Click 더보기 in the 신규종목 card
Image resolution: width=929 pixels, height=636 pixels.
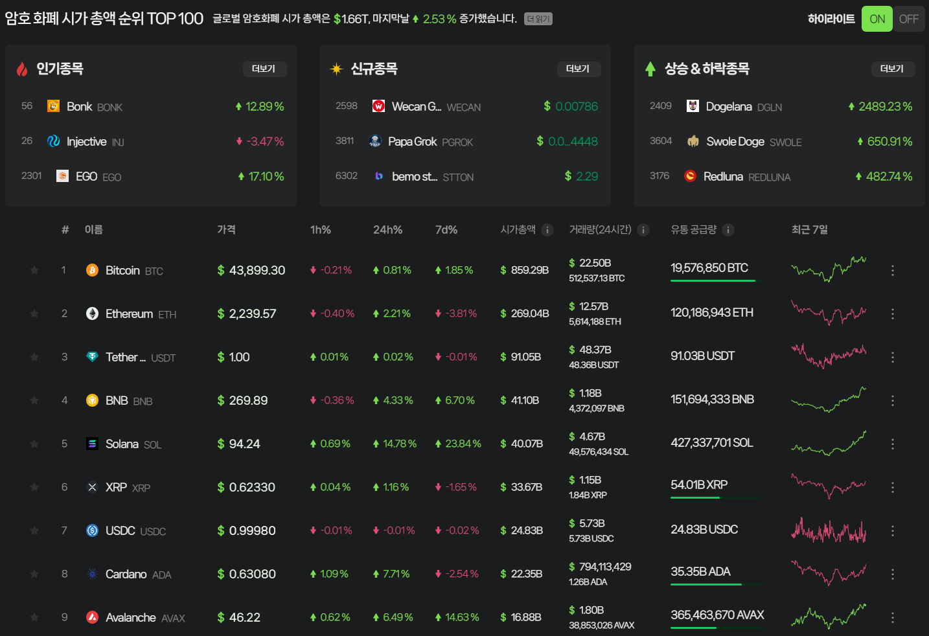pyautogui.click(x=579, y=69)
